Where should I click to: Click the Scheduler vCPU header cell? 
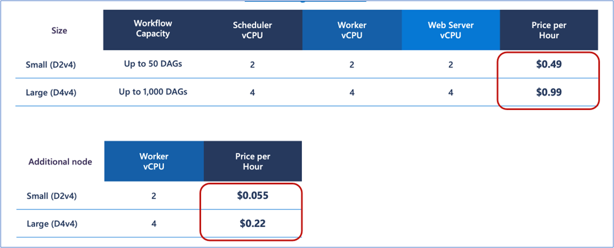[x=253, y=30]
